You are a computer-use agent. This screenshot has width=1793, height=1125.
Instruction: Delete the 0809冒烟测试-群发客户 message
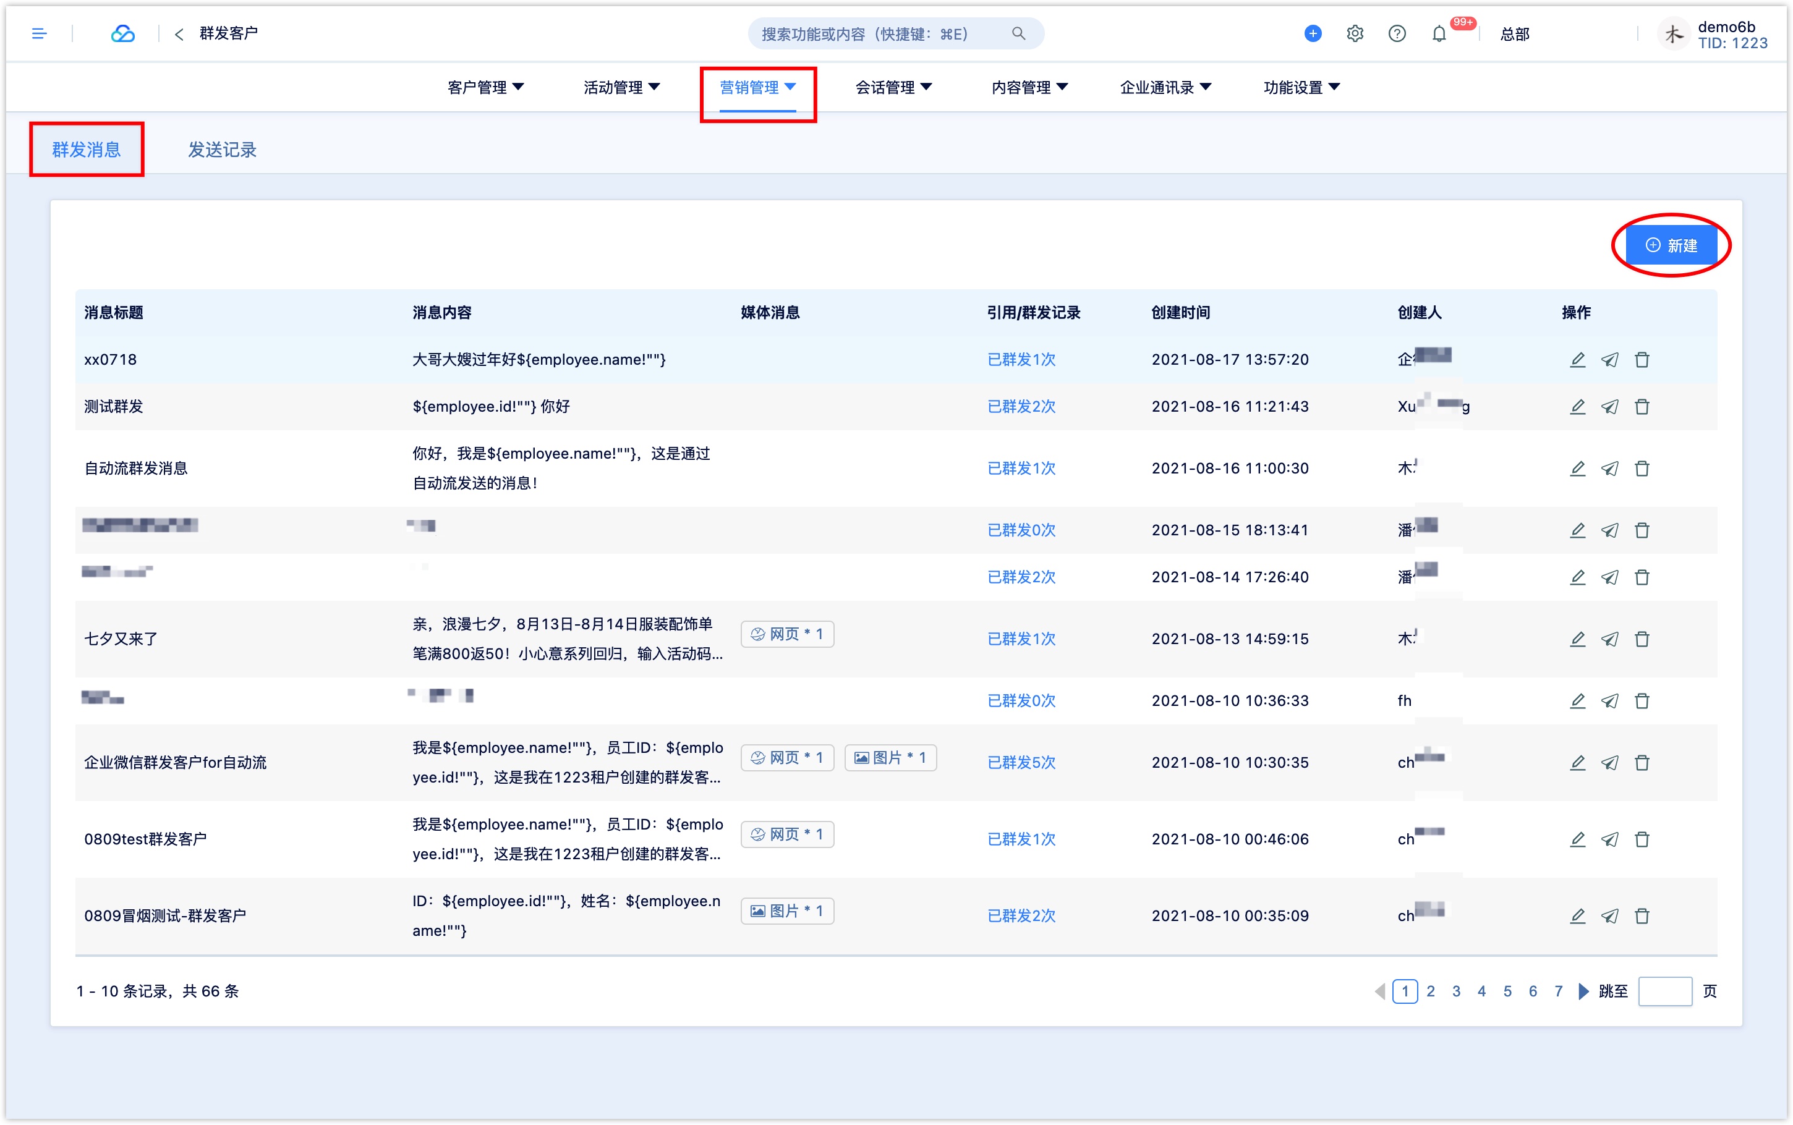1642,915
